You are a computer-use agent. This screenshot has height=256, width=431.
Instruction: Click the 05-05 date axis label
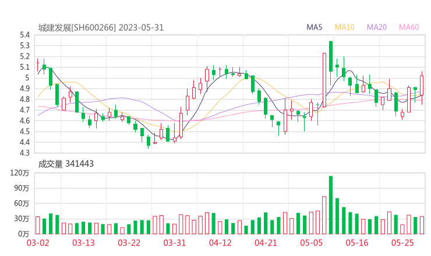coord(312,243)
